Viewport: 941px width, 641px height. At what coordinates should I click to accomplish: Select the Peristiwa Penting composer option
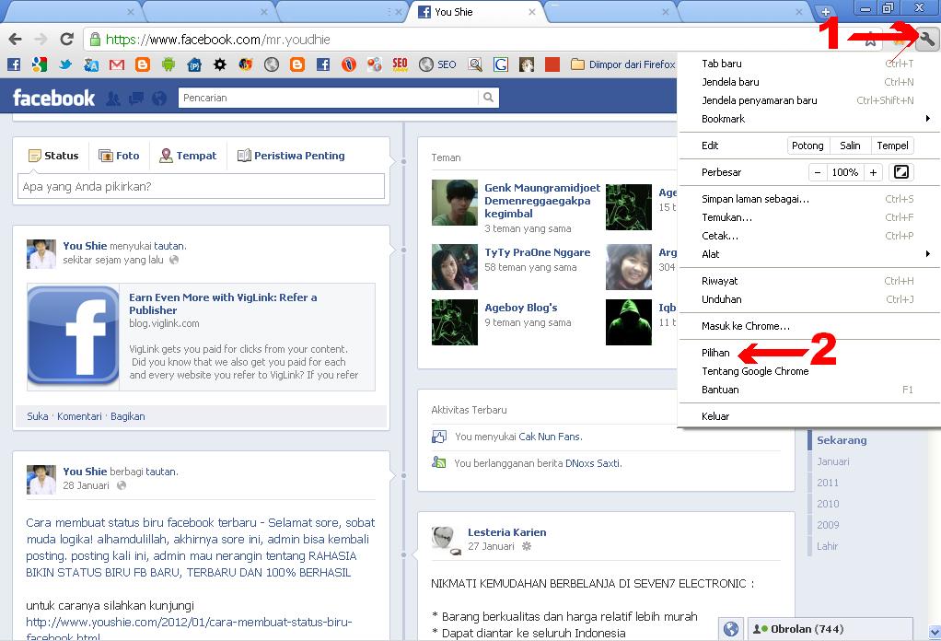(291, 156)
